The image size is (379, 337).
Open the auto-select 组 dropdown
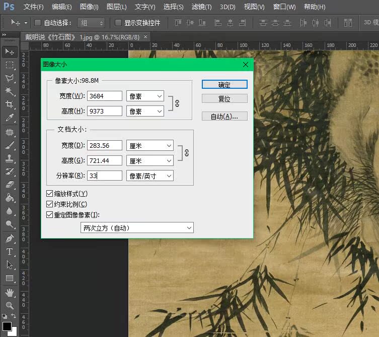(x=91, y=23)
